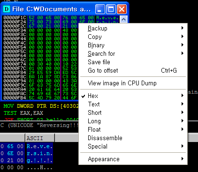Select dump row at offset 00000F84
The width and height of the screenshot is (198, 172).
pyautogui.click(x=40, y=73)
